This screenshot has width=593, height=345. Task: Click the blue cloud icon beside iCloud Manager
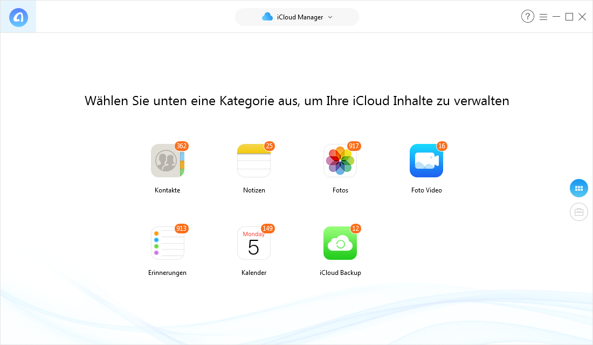tap(268, 17)
